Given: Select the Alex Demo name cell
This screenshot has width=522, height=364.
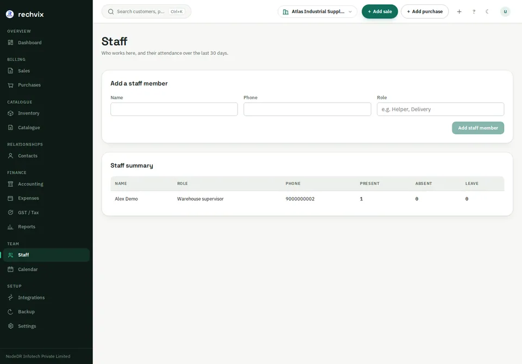Looking at the screenshot, I should pos(126,199).
